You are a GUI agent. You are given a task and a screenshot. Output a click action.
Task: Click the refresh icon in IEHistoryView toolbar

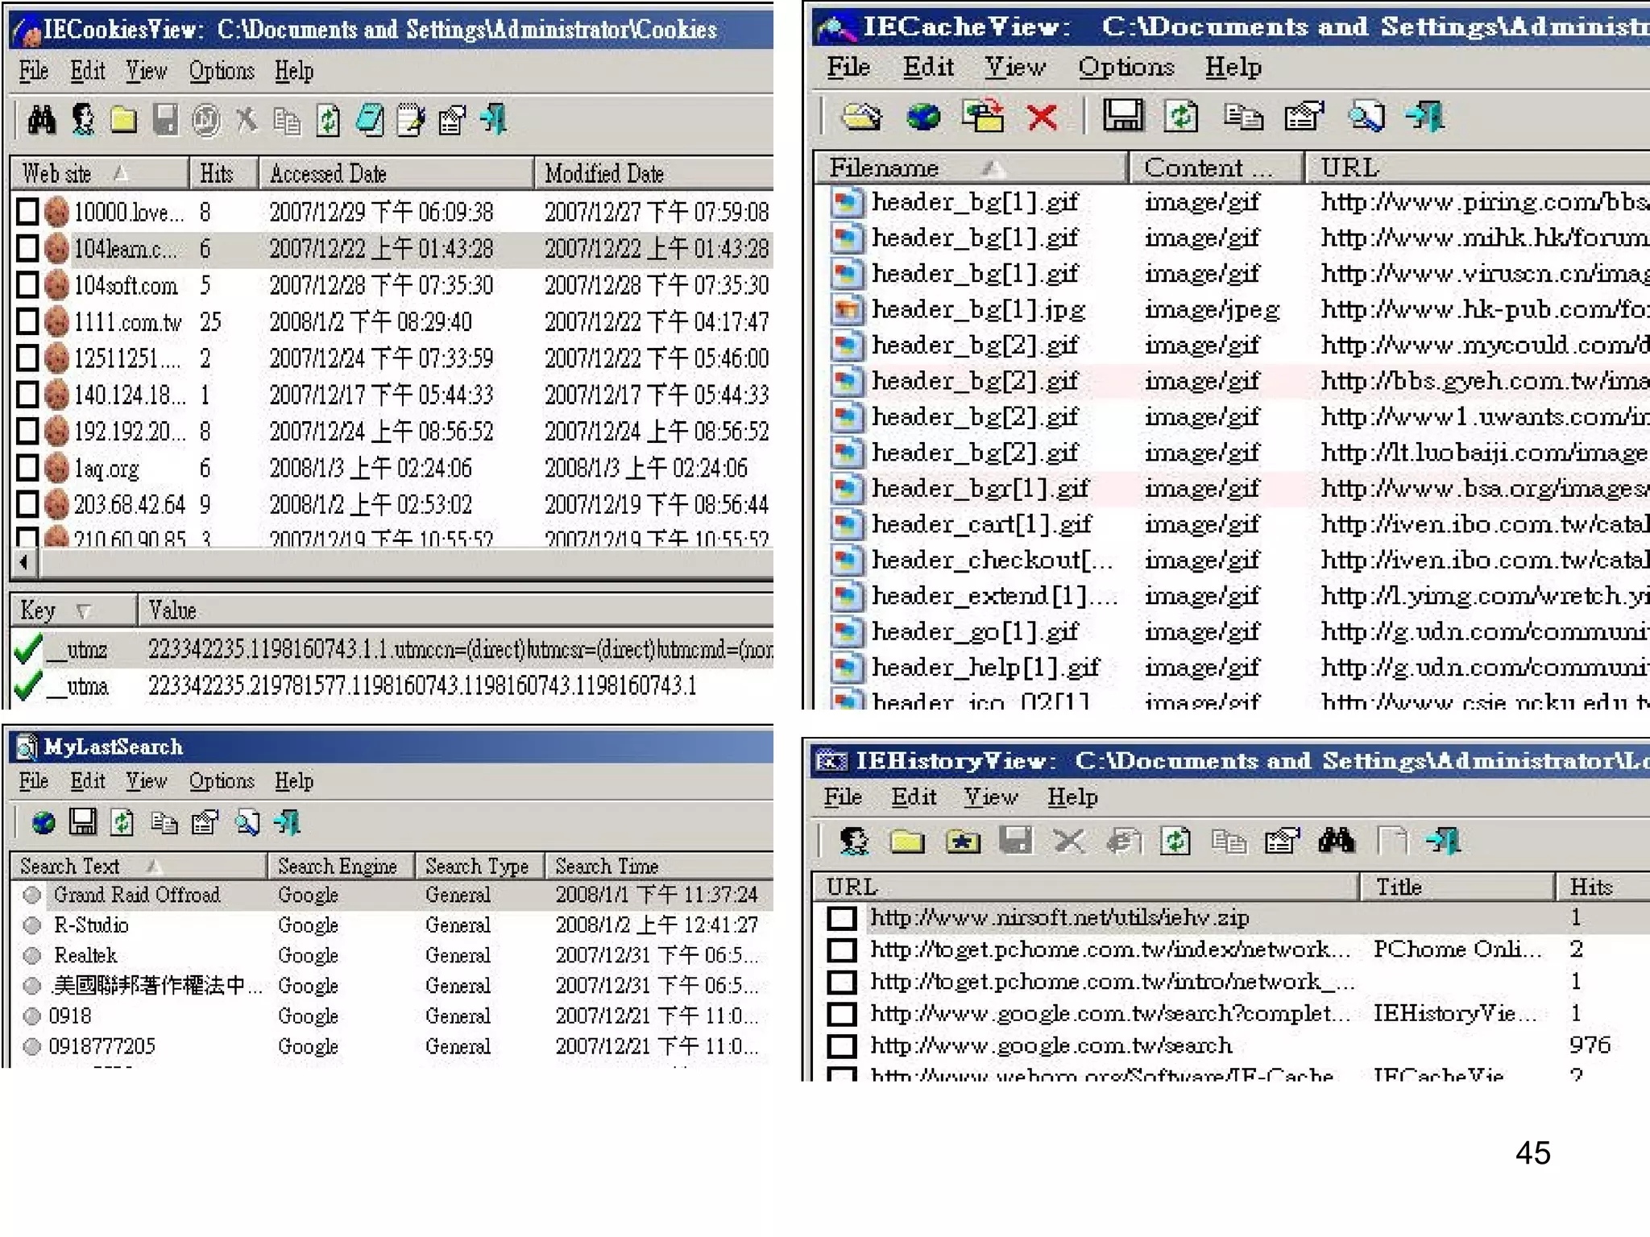tap(1175, 842)
